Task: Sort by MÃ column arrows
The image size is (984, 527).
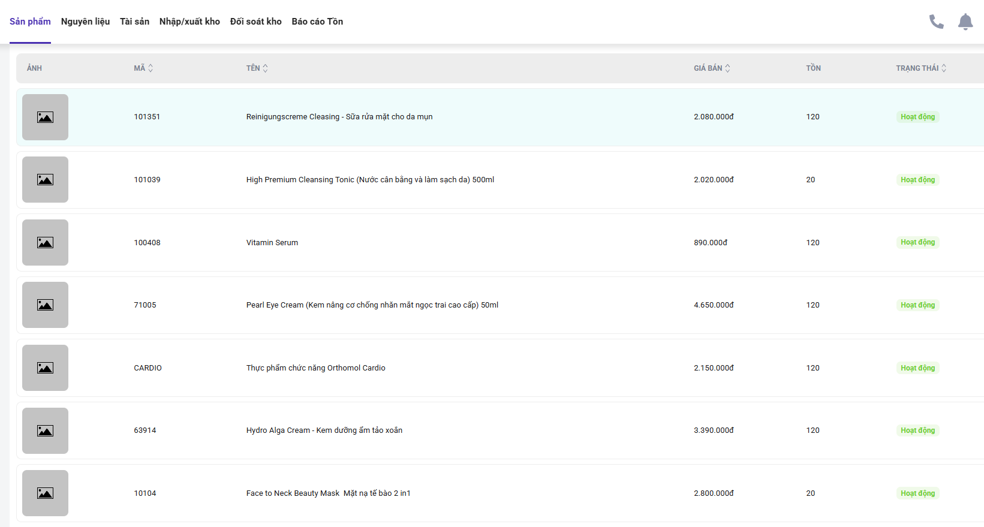Action: [x=151, y=68]
